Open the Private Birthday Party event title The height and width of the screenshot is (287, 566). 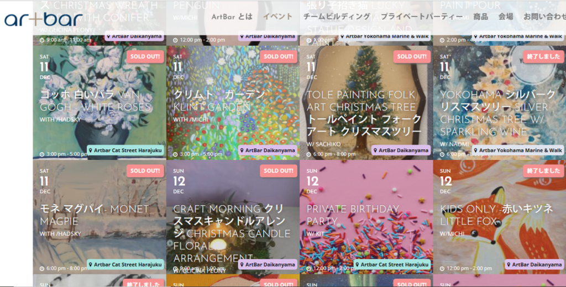tap(353, 215)
